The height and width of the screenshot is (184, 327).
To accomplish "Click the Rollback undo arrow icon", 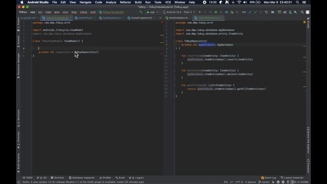I will [266, 12].
